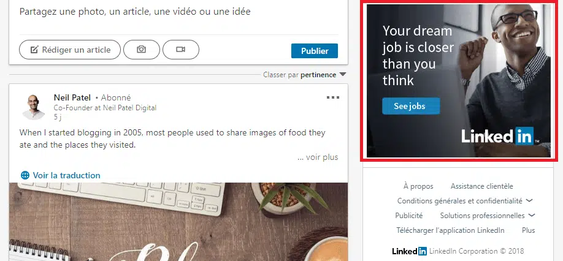This screenshot has width=563, height=261.
Task: Click the Voir la traduction link
Action: [x=66, y=175]
